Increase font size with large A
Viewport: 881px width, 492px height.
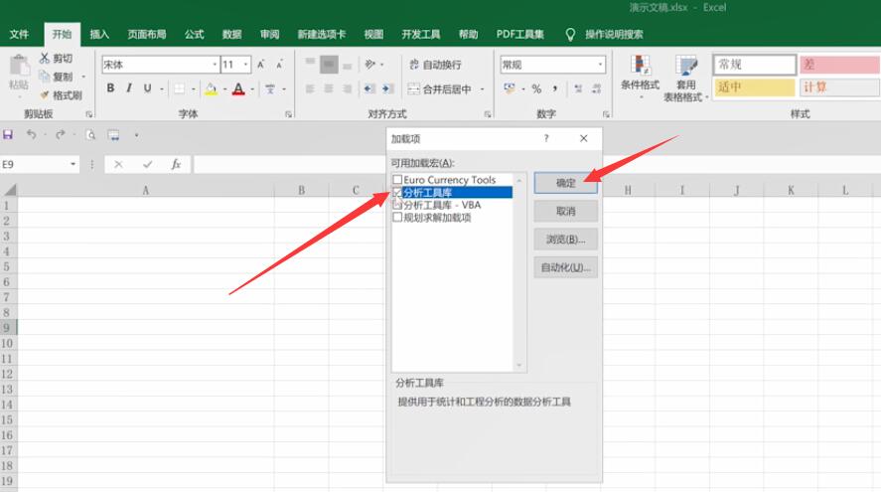pos(260,65)
